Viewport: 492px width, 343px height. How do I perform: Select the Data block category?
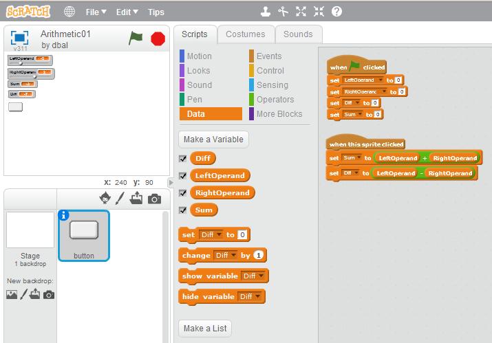pos(211,114)
